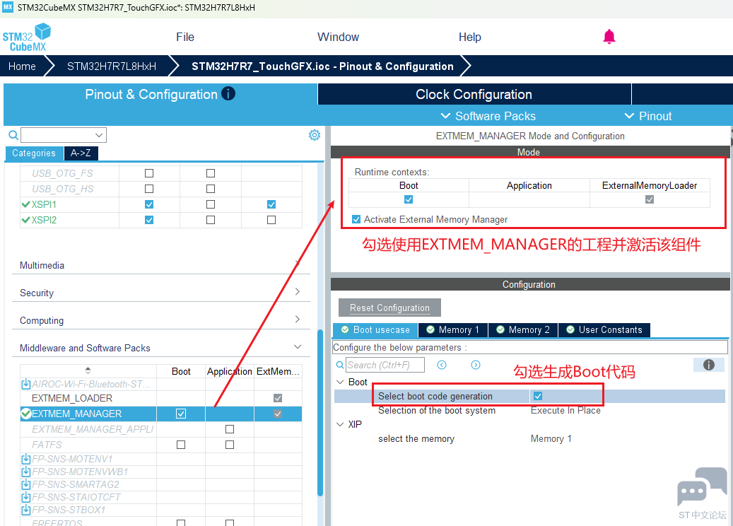Click the sort arrows icon in table header
The width and height of the screenshot is (733, 526).
click(x=88, y=370)
